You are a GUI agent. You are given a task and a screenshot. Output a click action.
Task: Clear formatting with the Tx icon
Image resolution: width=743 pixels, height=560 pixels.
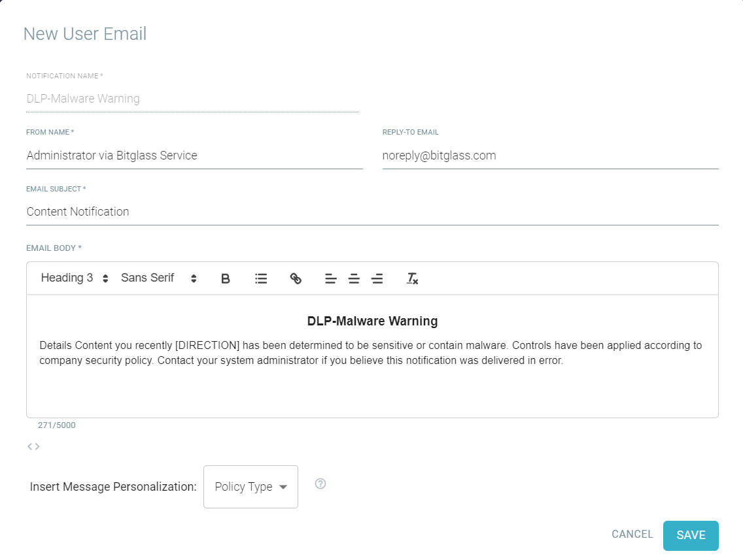tap(412, 278)
